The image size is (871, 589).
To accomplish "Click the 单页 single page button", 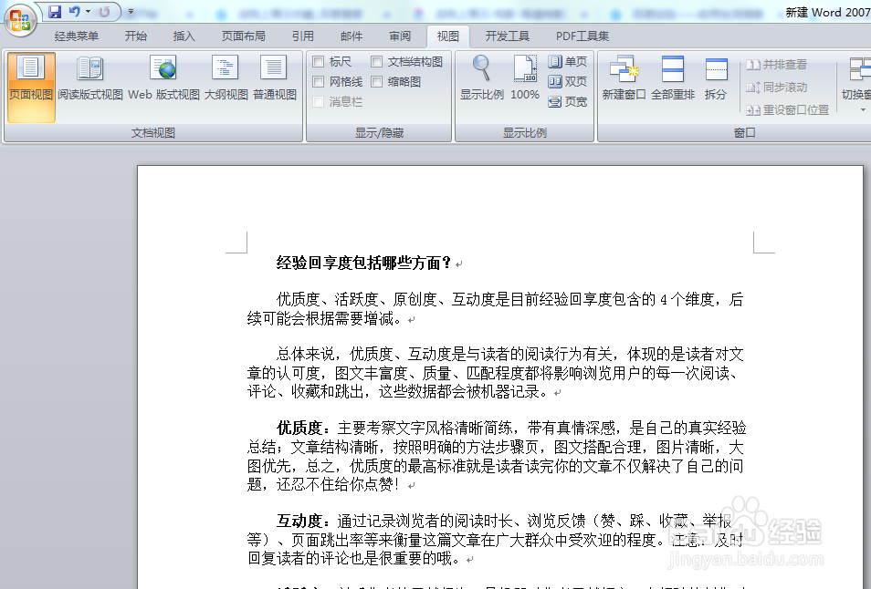I will tap(568, 61).
